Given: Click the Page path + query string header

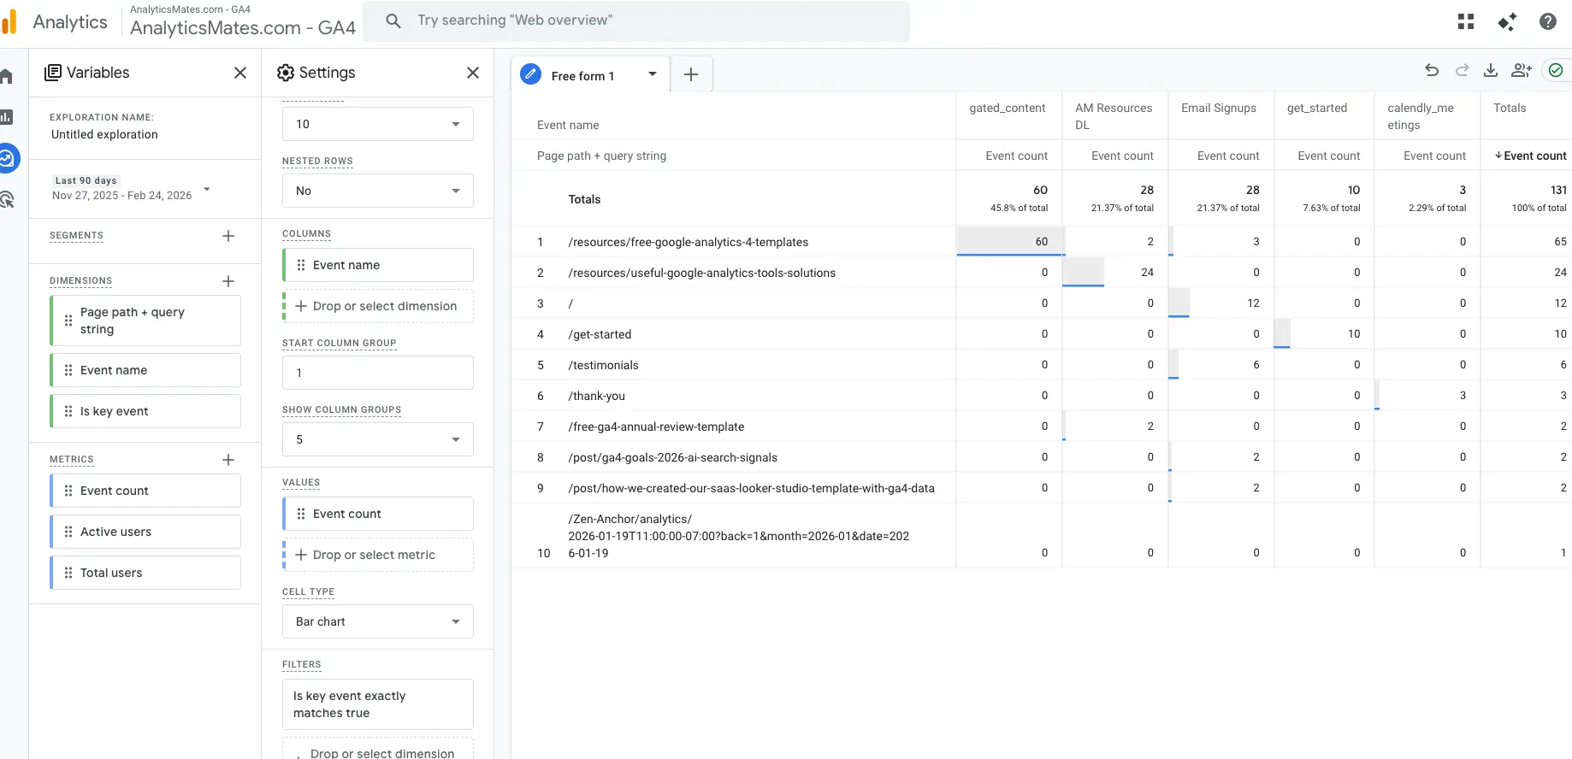Looking at the screenshot, I should point(601,156).
